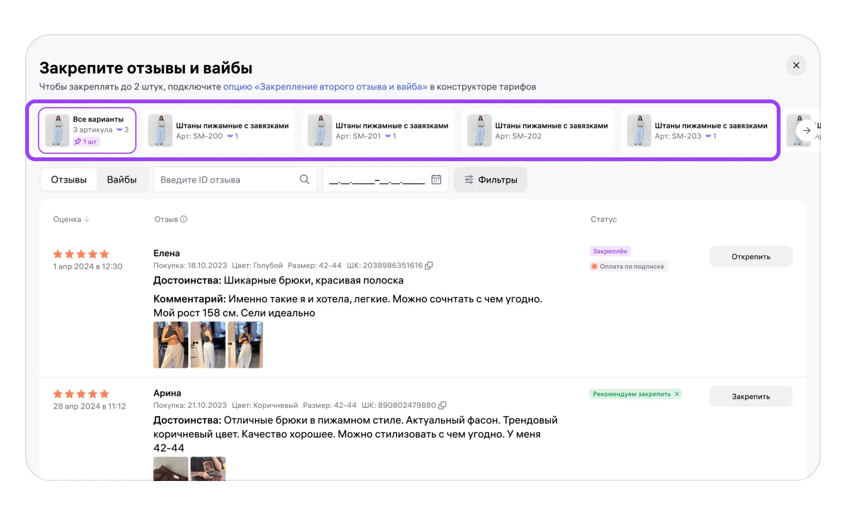
Task: Select product variant SM-200
Action: [x=218, y=130]
